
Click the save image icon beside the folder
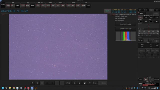coord(74,83)
